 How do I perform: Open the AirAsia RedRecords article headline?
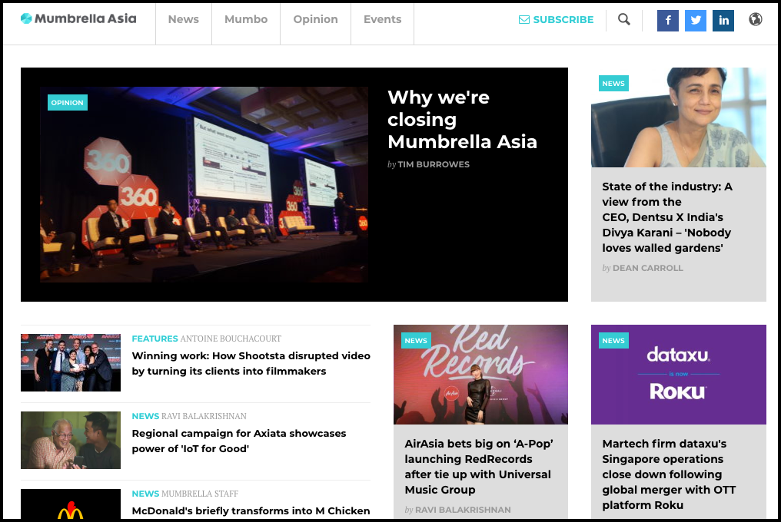[x=477, y=466]
